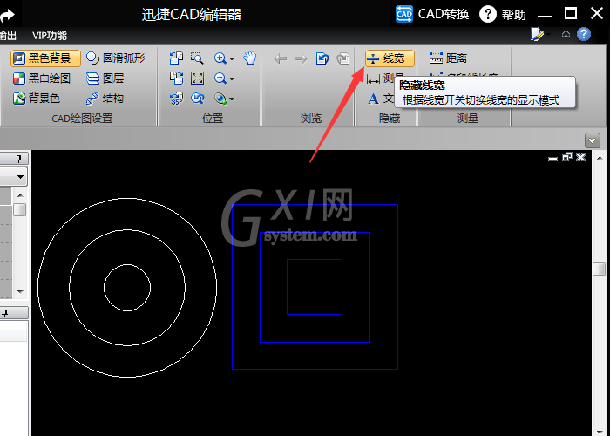
Task: Click the pencil notepad icon near top right
Action: tap(538, 35)
